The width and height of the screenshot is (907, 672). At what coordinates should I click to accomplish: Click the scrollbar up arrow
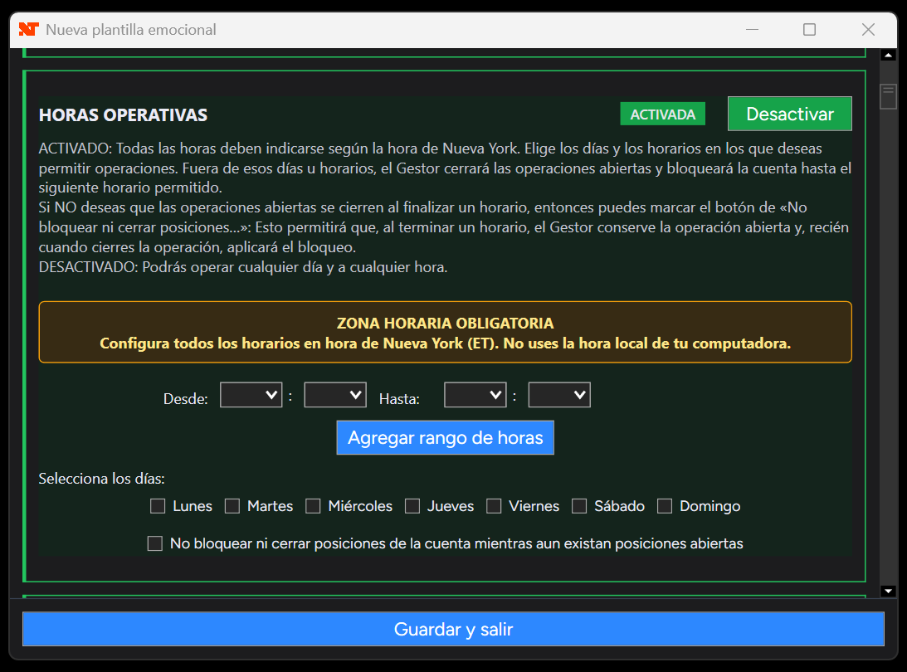[888, 55]
